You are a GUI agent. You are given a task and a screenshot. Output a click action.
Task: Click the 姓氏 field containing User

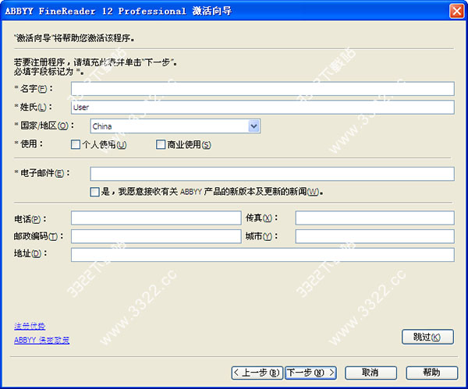(x=263, y=108)
